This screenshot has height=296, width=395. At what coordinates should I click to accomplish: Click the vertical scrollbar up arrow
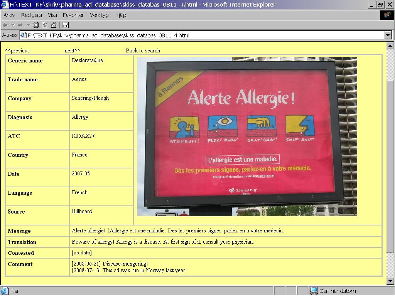(x=390, y=45)
